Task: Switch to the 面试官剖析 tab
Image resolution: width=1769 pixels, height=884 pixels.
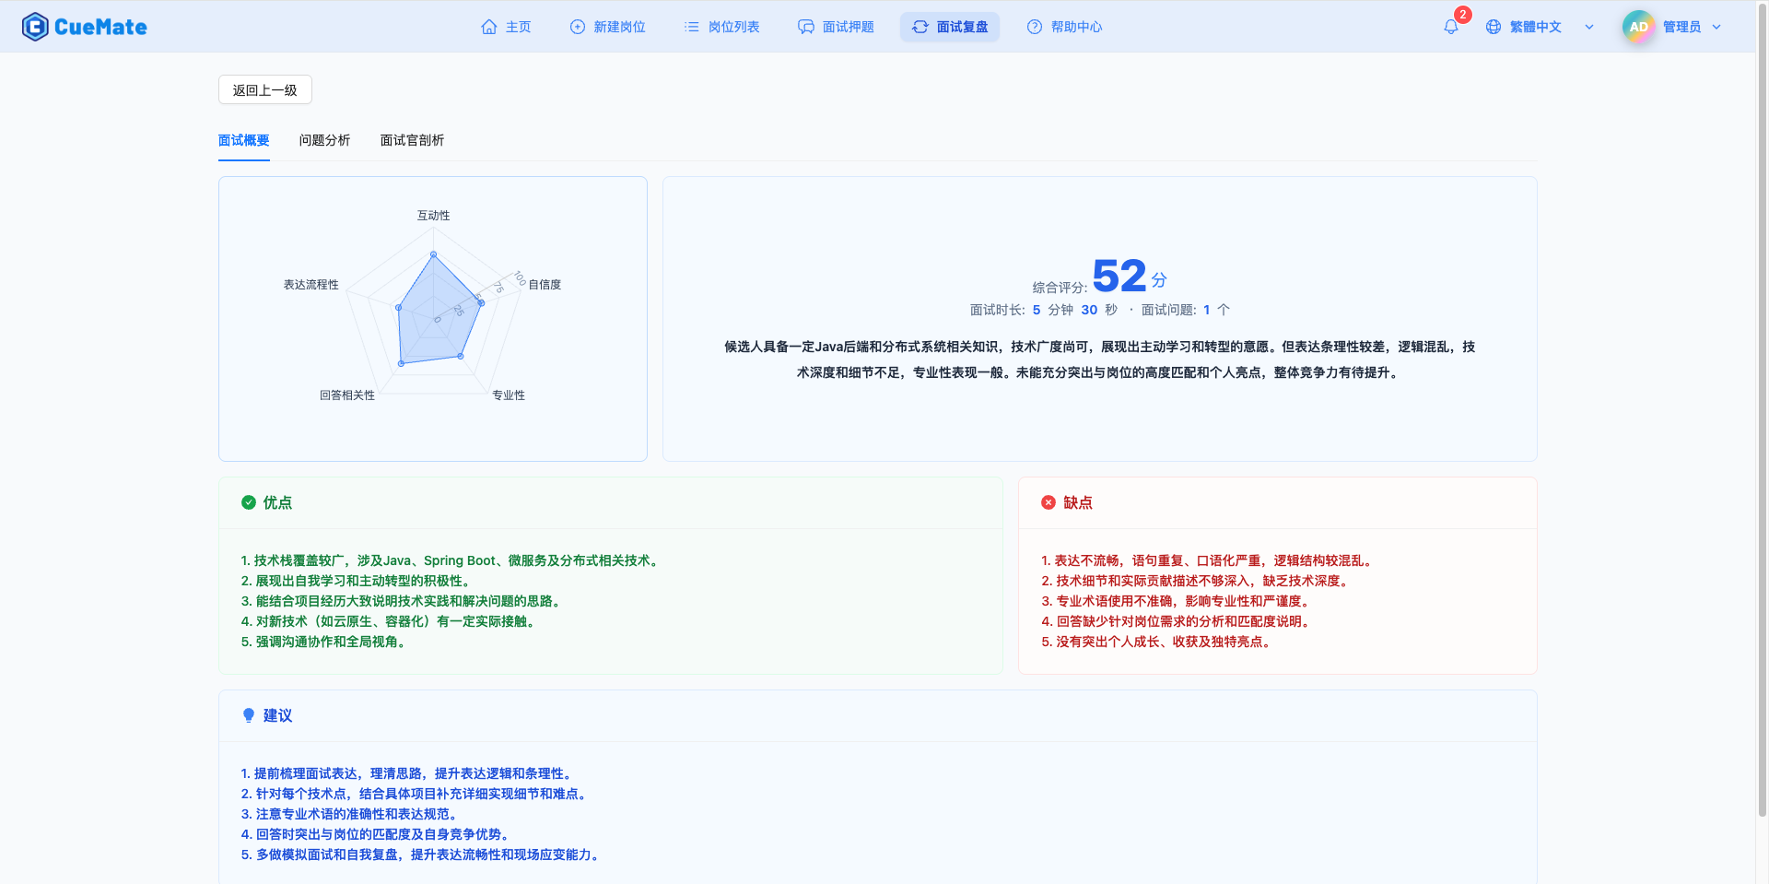Action: point(412,140)
